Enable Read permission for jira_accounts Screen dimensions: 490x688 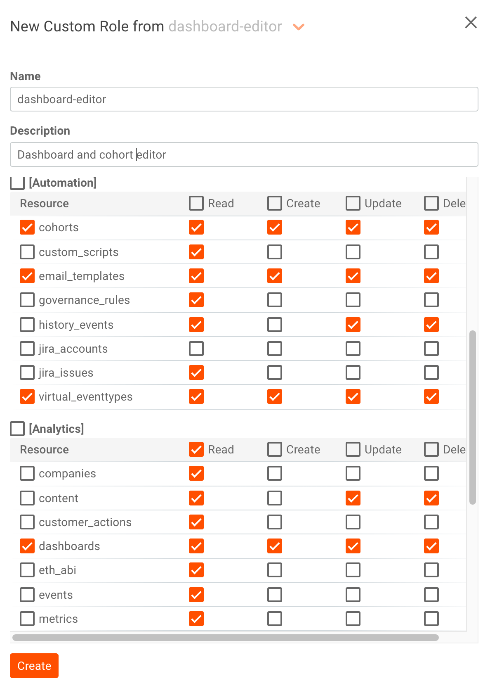(196, 348)
